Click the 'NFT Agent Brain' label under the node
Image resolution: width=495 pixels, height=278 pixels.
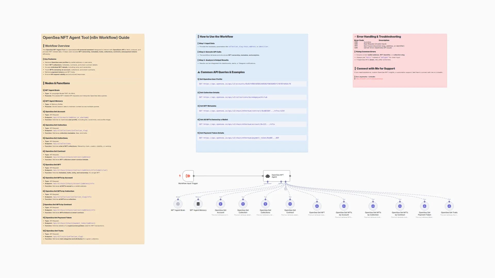pos(178,210)
